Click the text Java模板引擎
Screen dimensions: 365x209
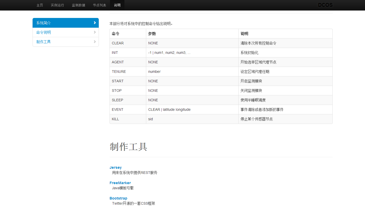tap(123, 188)
